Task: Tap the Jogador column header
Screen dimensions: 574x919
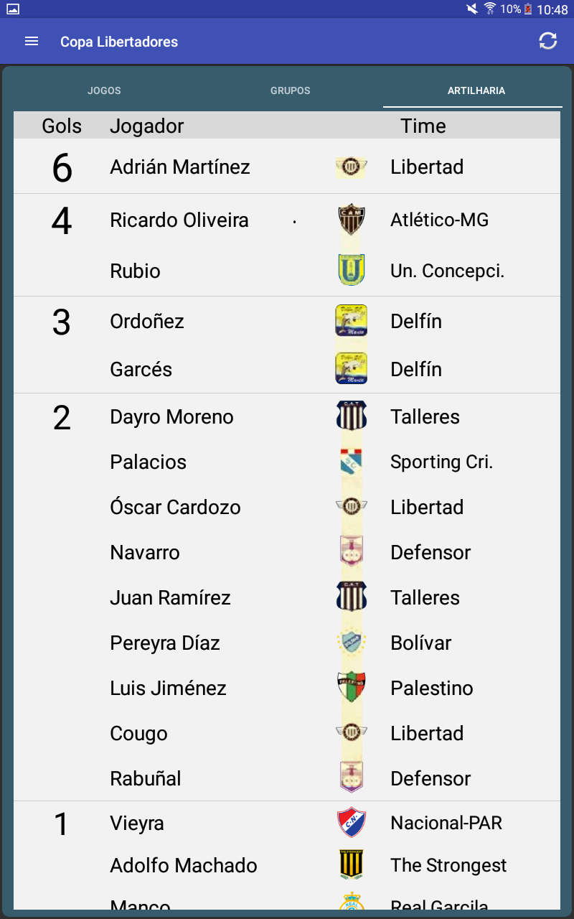Action: 146,126
